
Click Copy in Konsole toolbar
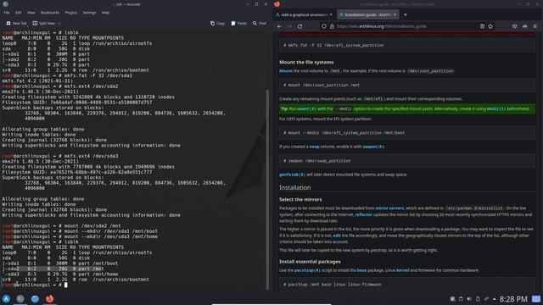[217, 23]
